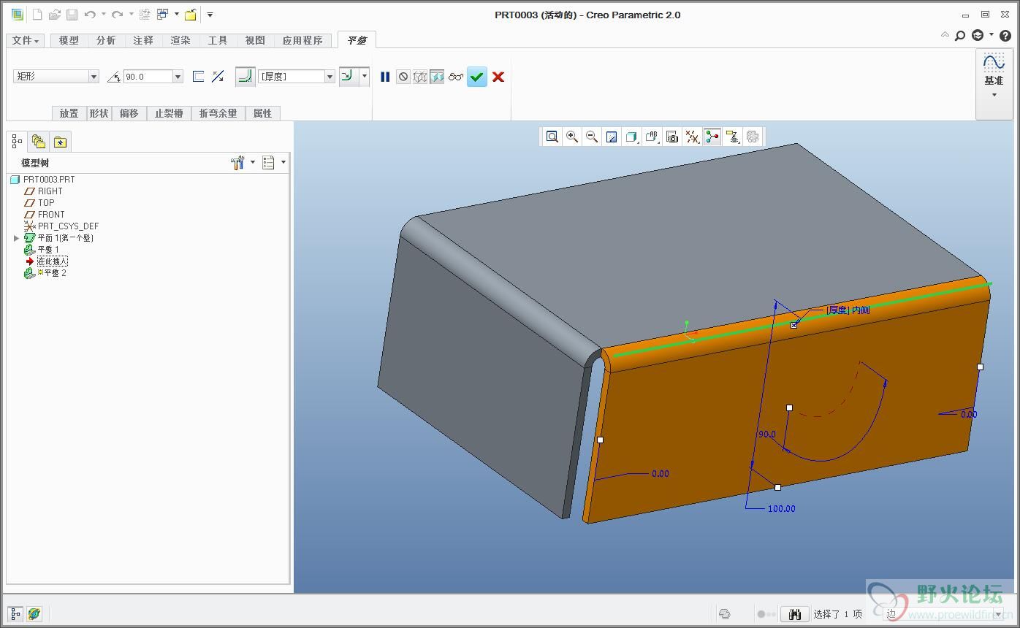Open the 折弯余量 panel tab
The image size is (1020, 628).
click(x=218, y=113)
